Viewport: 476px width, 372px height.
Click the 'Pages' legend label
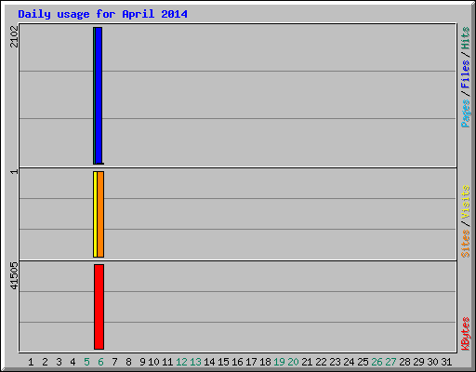click(x=466, y=113)
